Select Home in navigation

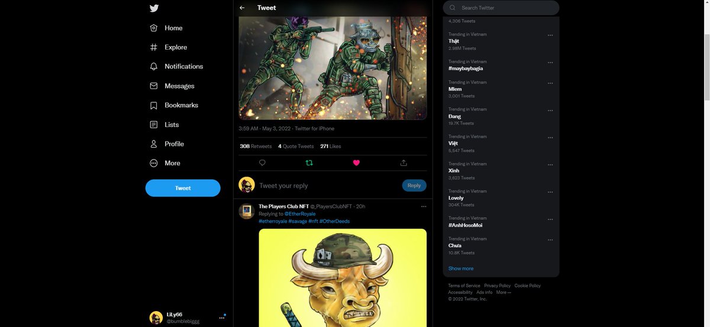pyautogui.click(x=173, y=28)
